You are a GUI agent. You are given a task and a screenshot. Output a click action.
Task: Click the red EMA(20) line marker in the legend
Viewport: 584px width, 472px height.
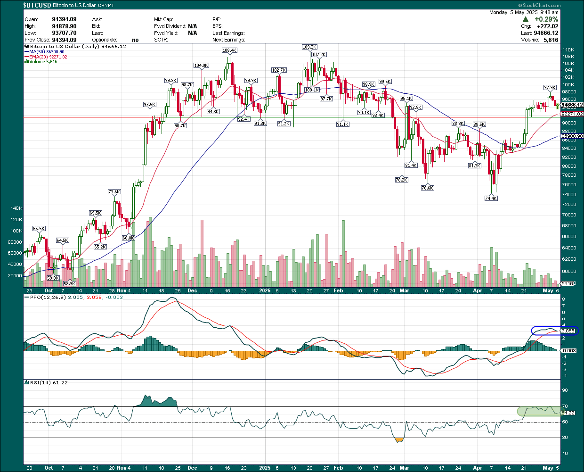(x=27, y=57)
